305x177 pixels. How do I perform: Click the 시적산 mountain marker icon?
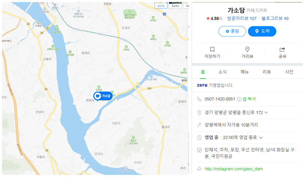tap(126, 47)
